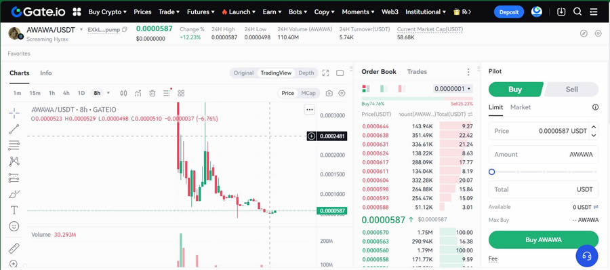Image resolution: width=610 pixels, height=270 pixels.
Task: Select the crosshair cursor drawing tool
Action: (x=14, y=113)
